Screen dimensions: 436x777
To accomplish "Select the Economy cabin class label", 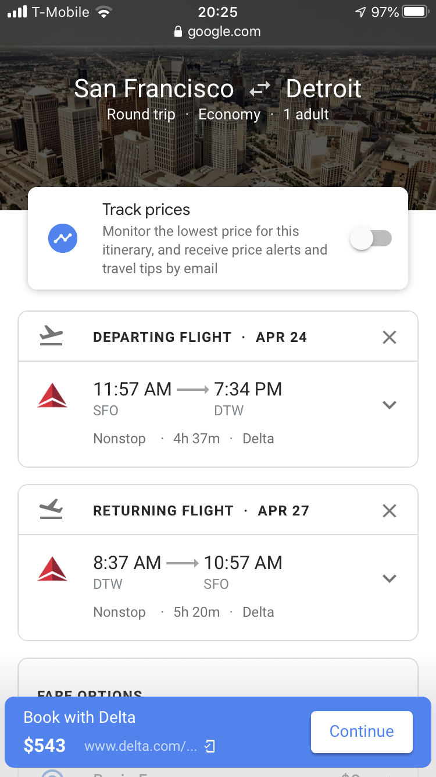I will [x=230, y=114].
